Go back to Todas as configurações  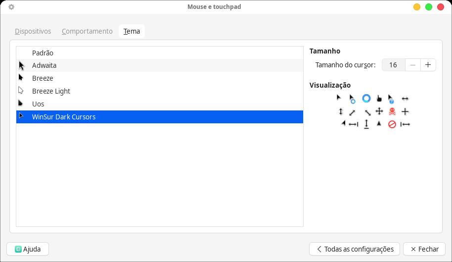(355, 249)
